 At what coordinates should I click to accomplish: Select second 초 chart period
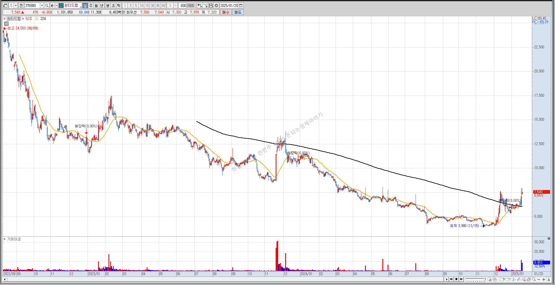pyautogui.click(x=113, y=6)
